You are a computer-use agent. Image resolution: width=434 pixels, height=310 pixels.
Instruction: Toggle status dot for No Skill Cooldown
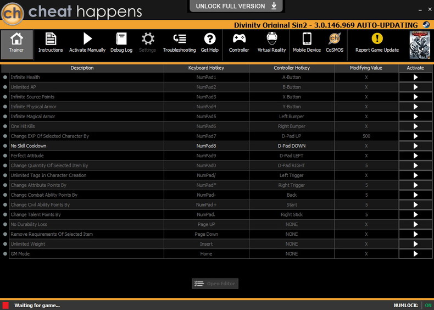coord(5,146)
